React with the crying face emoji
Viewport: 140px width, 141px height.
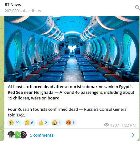[x=11, y=123]
